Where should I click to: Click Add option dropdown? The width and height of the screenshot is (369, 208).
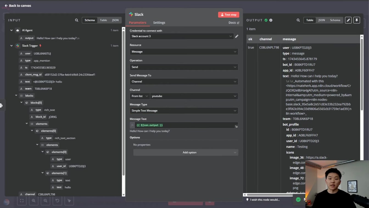pos(186,152)
